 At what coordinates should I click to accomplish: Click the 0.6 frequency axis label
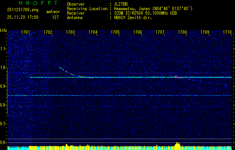(3, 142)
